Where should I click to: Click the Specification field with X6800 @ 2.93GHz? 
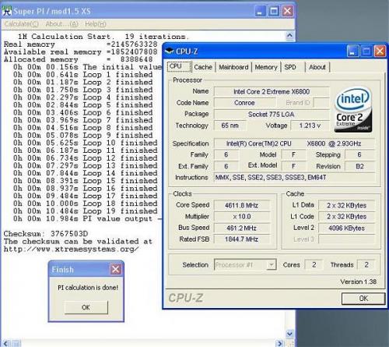tap(294, 143)
